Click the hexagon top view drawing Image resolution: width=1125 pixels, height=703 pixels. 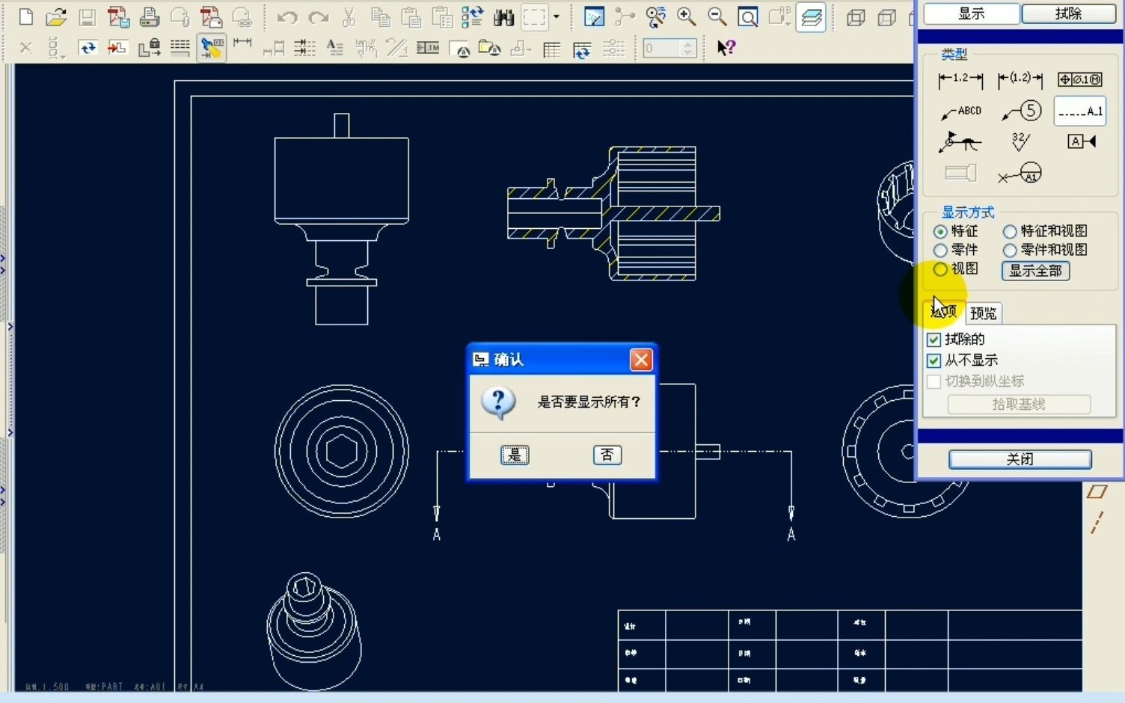pos(341,451)
